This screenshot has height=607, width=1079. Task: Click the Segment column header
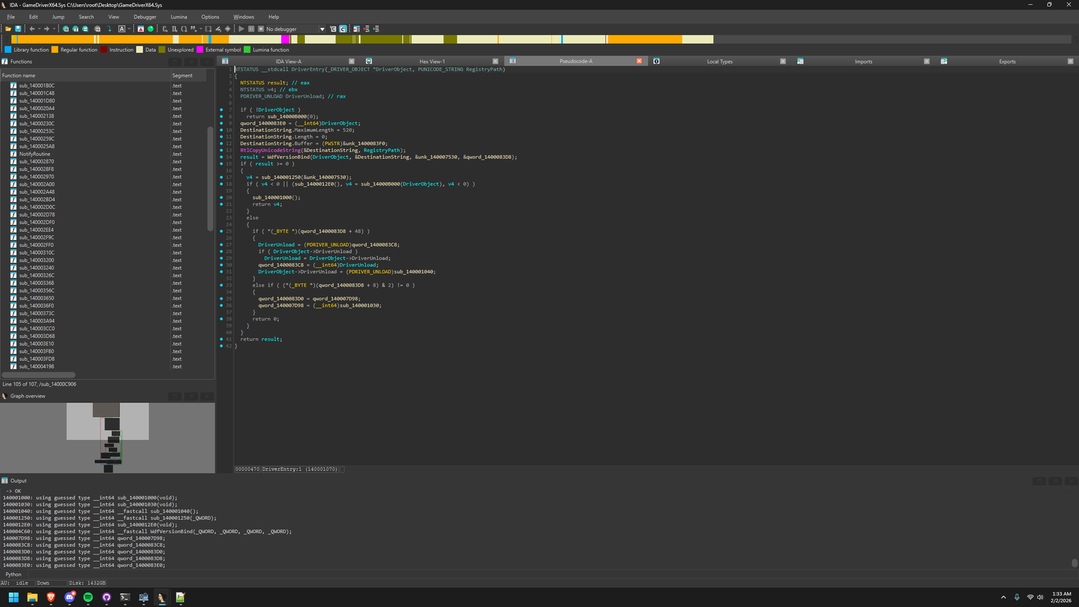[x=182, y=76]
